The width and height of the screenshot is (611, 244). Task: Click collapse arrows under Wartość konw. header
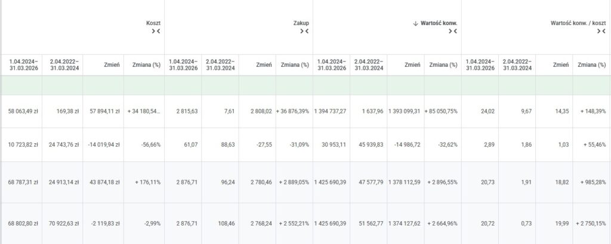[452, 32]
